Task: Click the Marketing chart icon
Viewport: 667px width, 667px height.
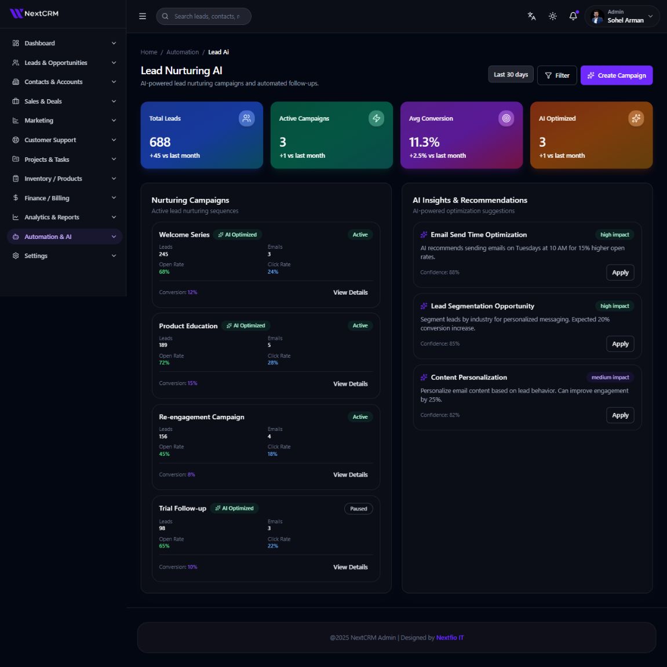Action: [x=16, y=121]
